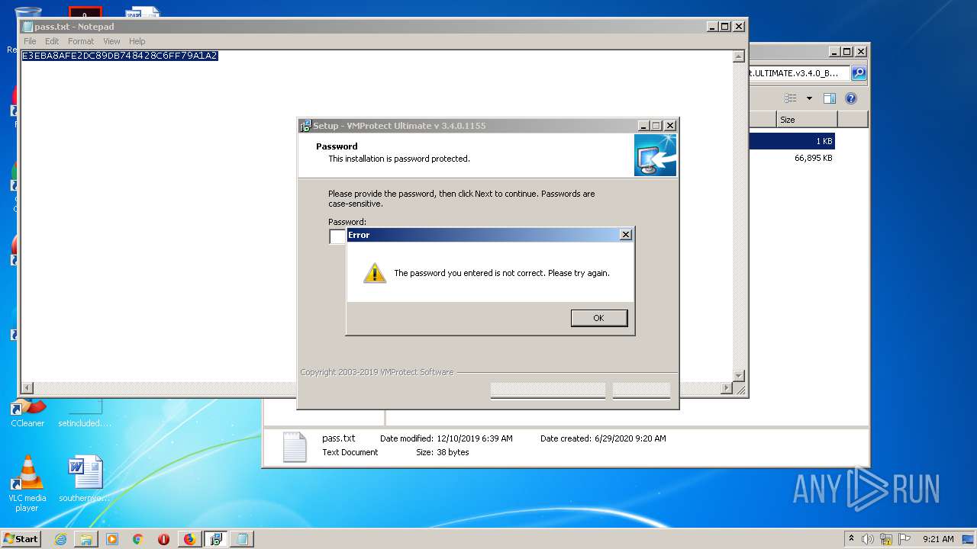Close the Error dialog with X
Viewport: 977px width, 549px height.
[626, 235]
